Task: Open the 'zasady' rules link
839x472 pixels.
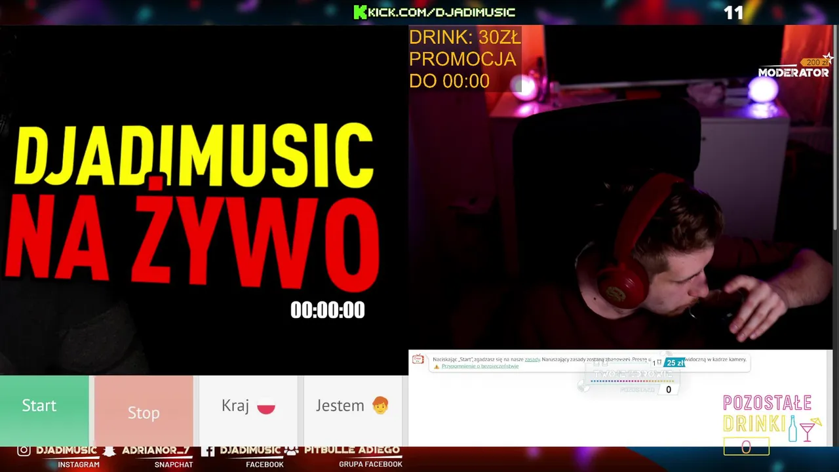Action: pos(532,359)
